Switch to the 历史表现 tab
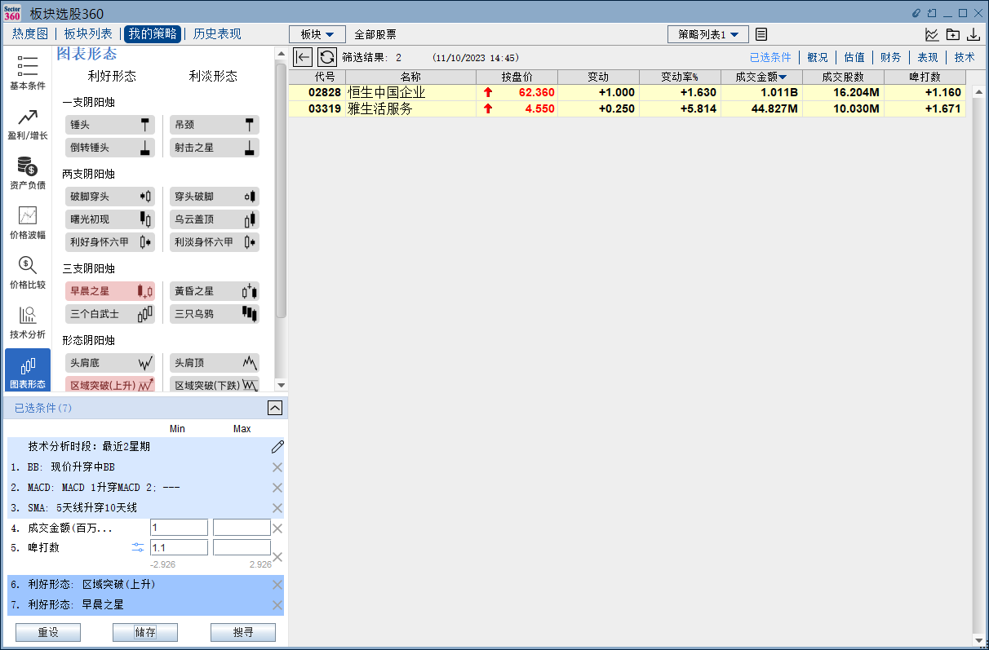This screenshot has width=989, height=650. click(217, 33)
